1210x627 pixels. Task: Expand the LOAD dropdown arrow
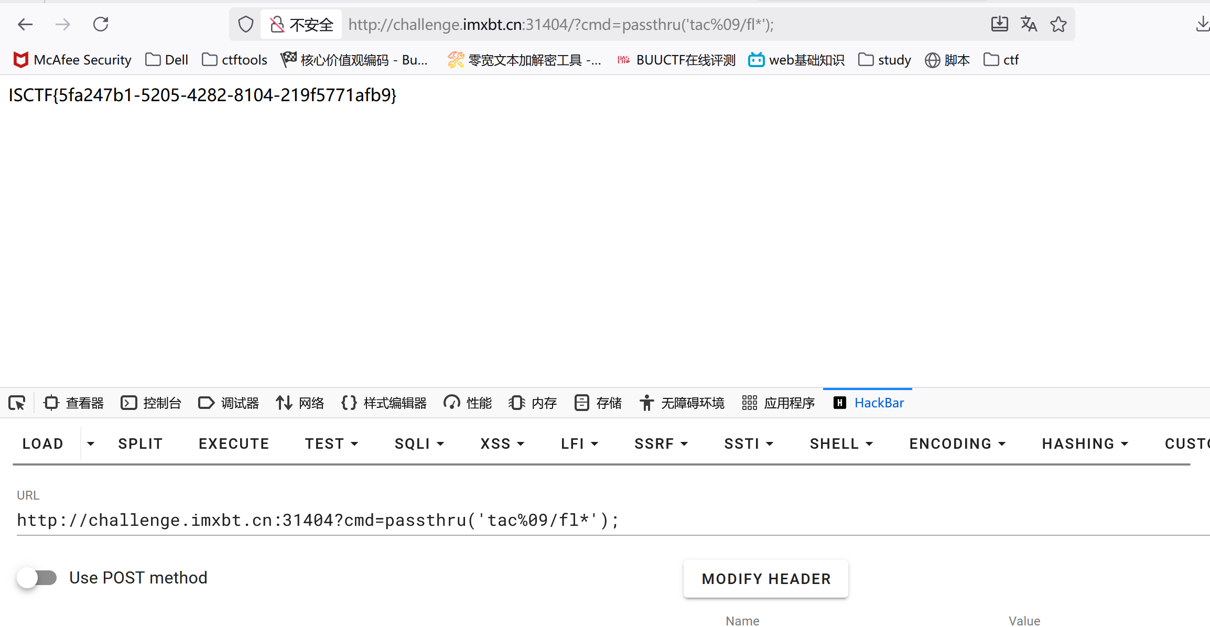point(91,444)
